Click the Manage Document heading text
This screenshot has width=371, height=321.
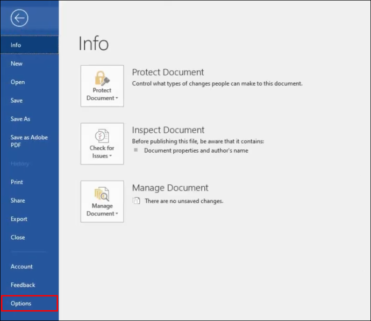point(170,188)
